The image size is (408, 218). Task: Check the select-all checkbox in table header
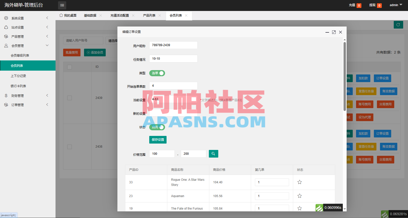coord(70,67)
